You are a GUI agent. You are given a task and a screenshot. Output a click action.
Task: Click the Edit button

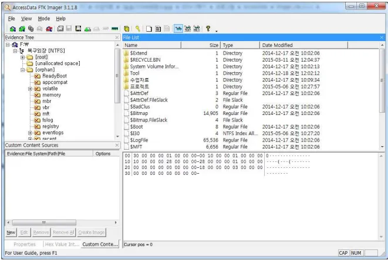coord(24,232)
